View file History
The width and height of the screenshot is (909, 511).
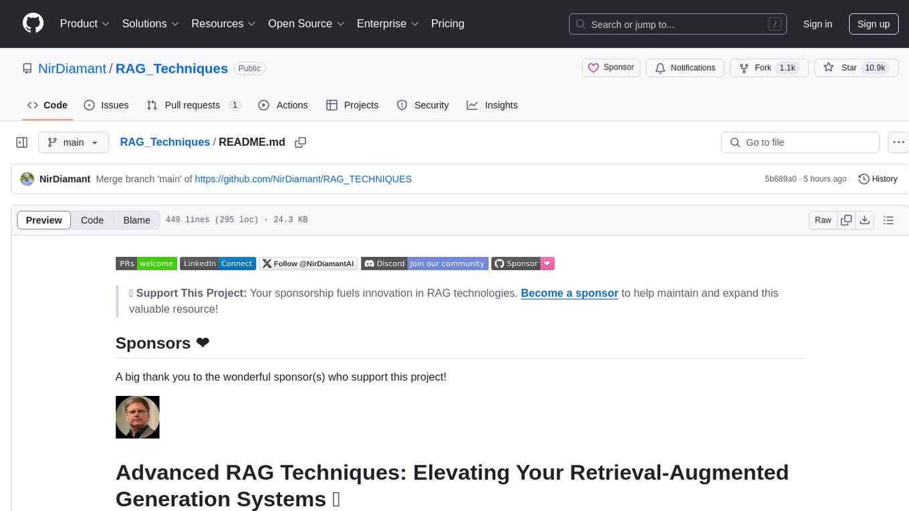coord(878,179)
